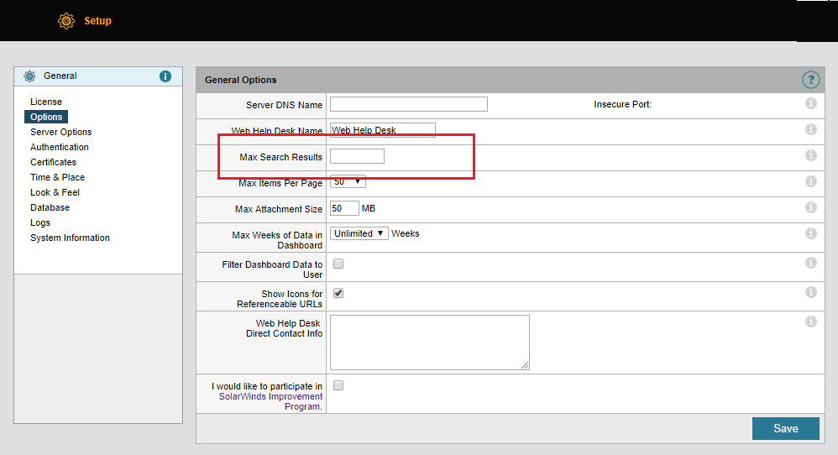Open the Logs page
The width and height of the screenshot is (838, 455).
click(40, 222)
